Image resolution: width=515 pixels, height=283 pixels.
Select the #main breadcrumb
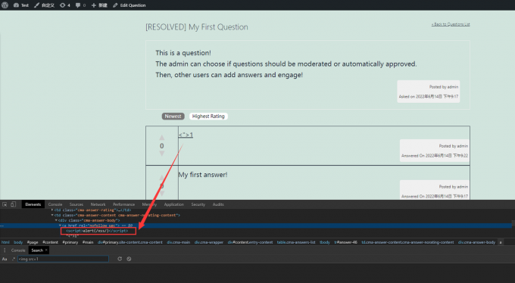click(x=88, y=242)
